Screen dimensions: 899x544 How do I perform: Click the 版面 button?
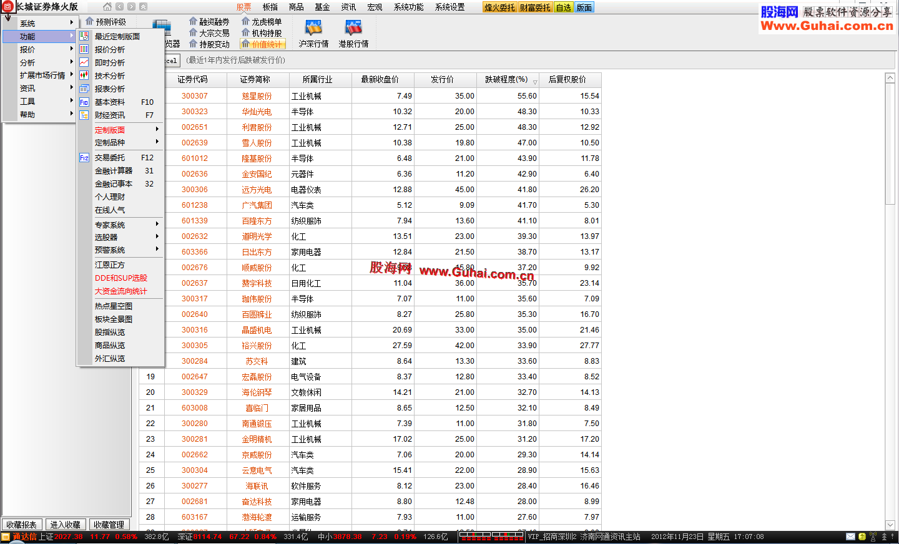584,7
